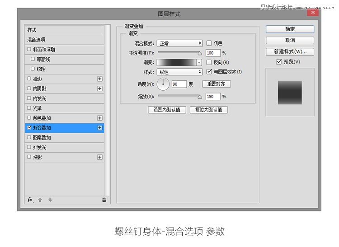Click the angle dial control
This screenshot has width=339, height=247.
tap(163, 84)
